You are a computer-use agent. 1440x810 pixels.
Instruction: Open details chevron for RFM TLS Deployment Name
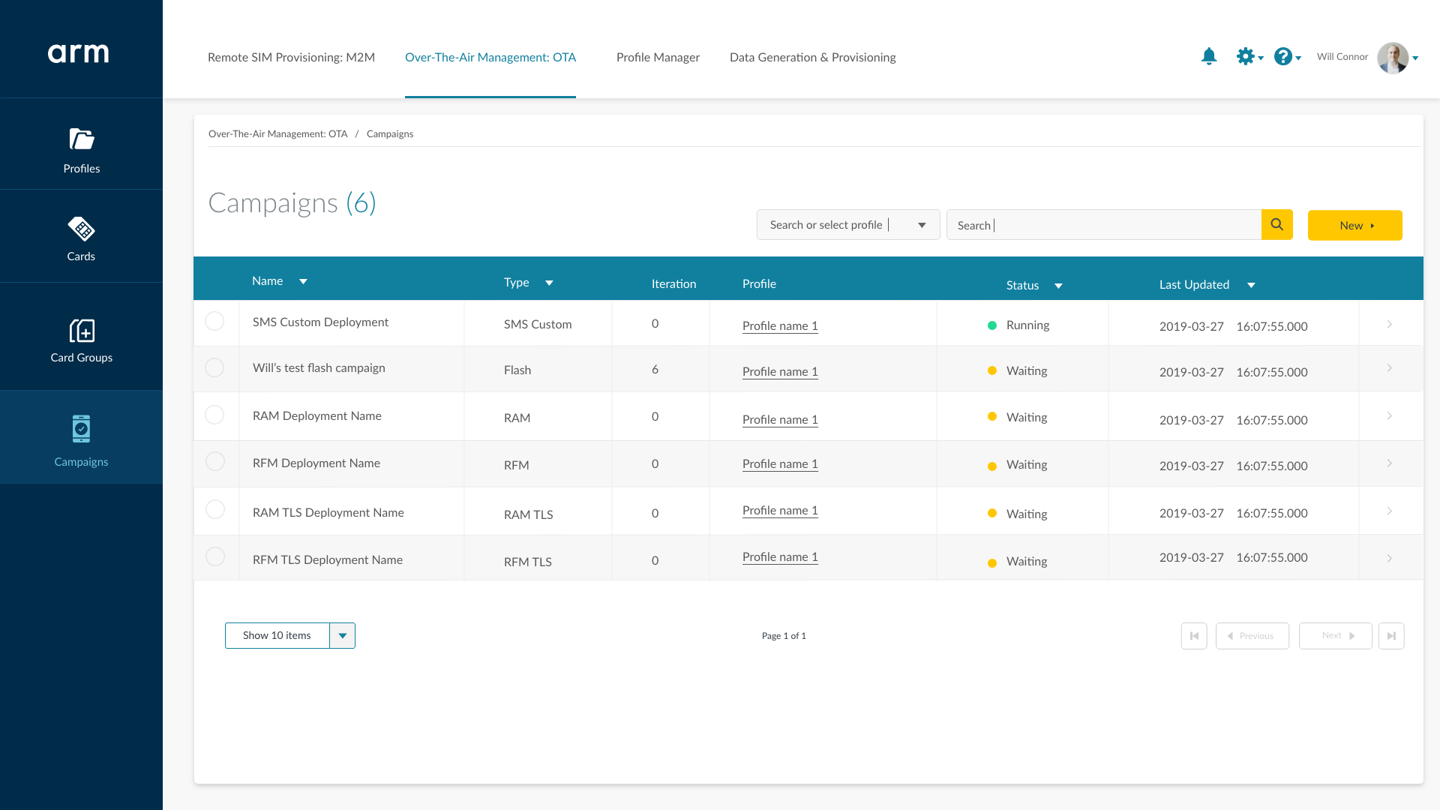(x=1390, y=559)
